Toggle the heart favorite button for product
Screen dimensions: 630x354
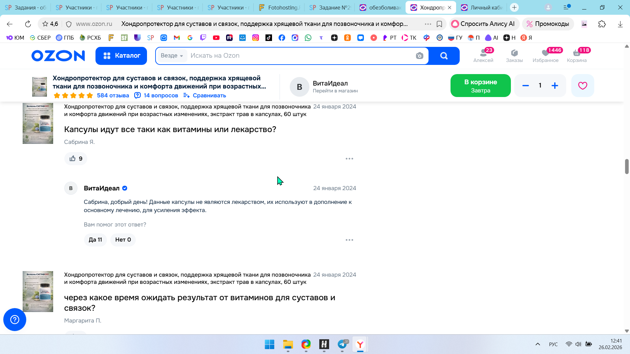tap(582, 86)
